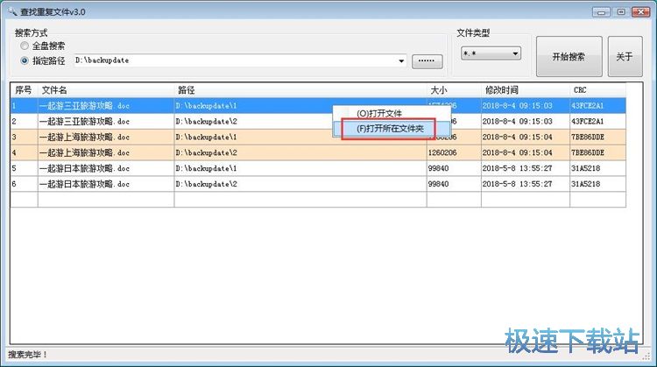Expand the search path dropdown arrow
Screen dimensions: 657x367
401,61
